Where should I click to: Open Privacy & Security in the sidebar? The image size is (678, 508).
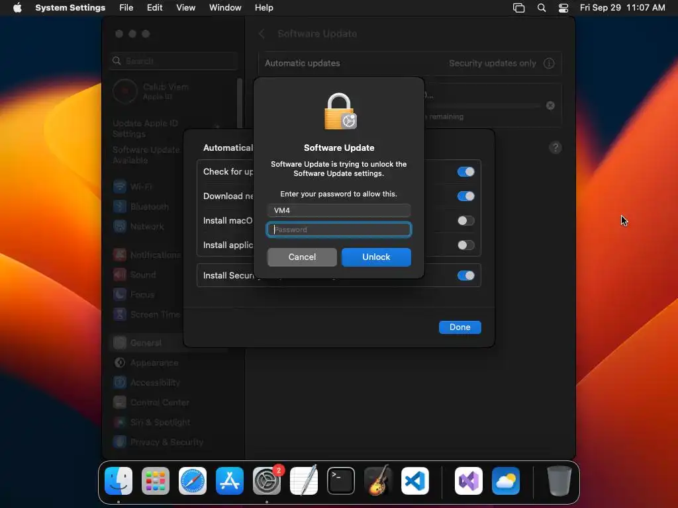tap(158, 443)
